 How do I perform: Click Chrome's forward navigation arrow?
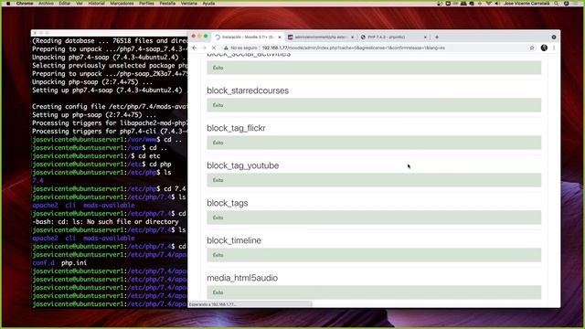204,48
